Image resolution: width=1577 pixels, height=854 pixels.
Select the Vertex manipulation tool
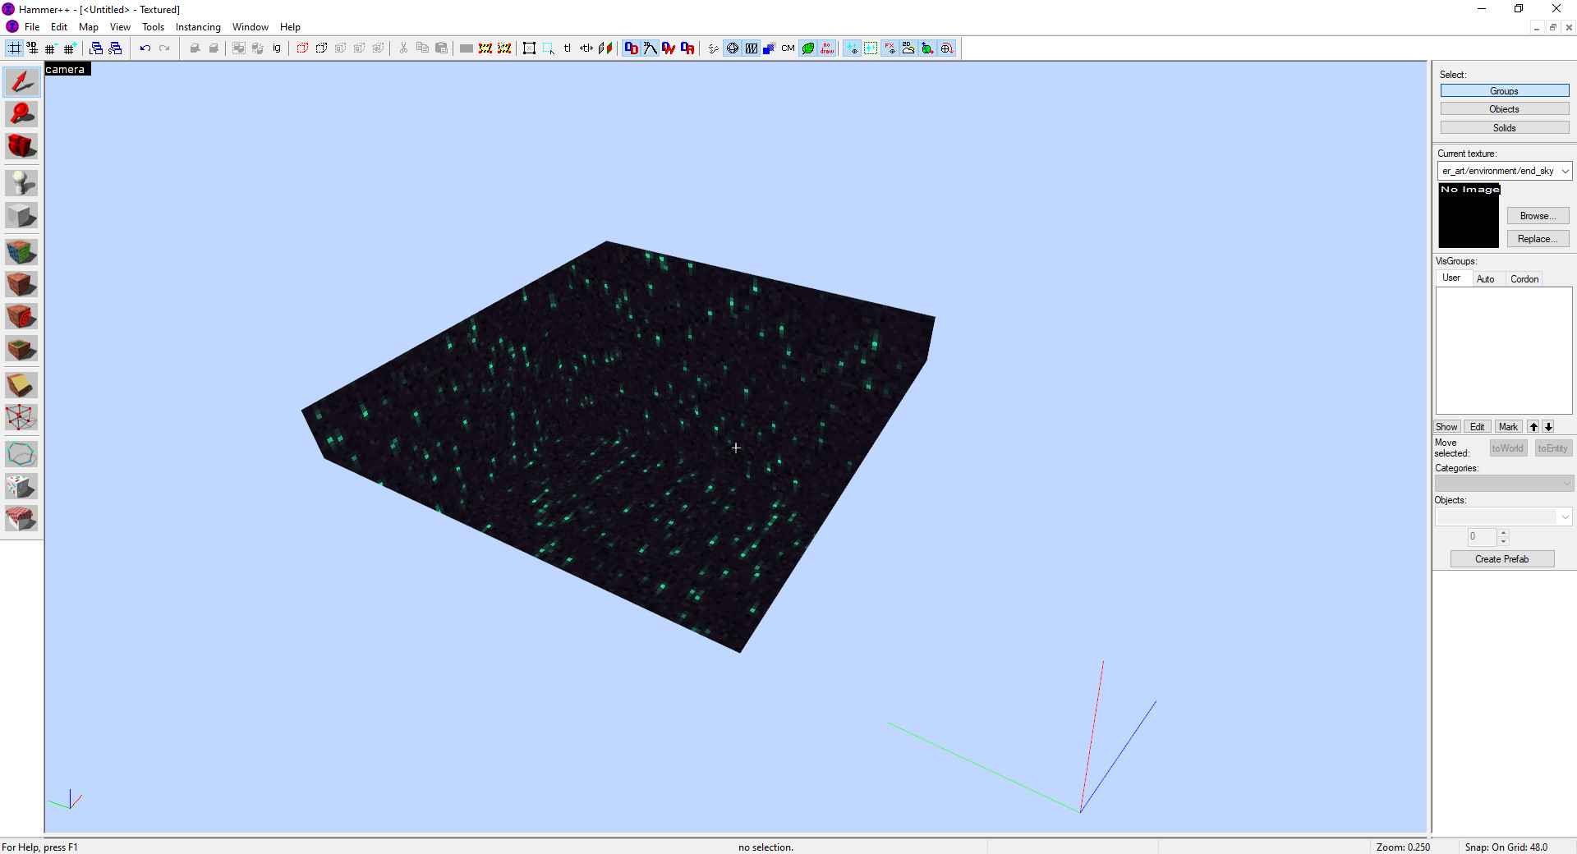click(21, 417)
